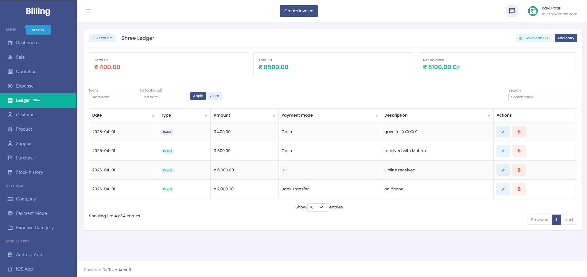Delete the "Online received" entry via trash icon
The image size is (587, 277).
[x=519, y=170]
